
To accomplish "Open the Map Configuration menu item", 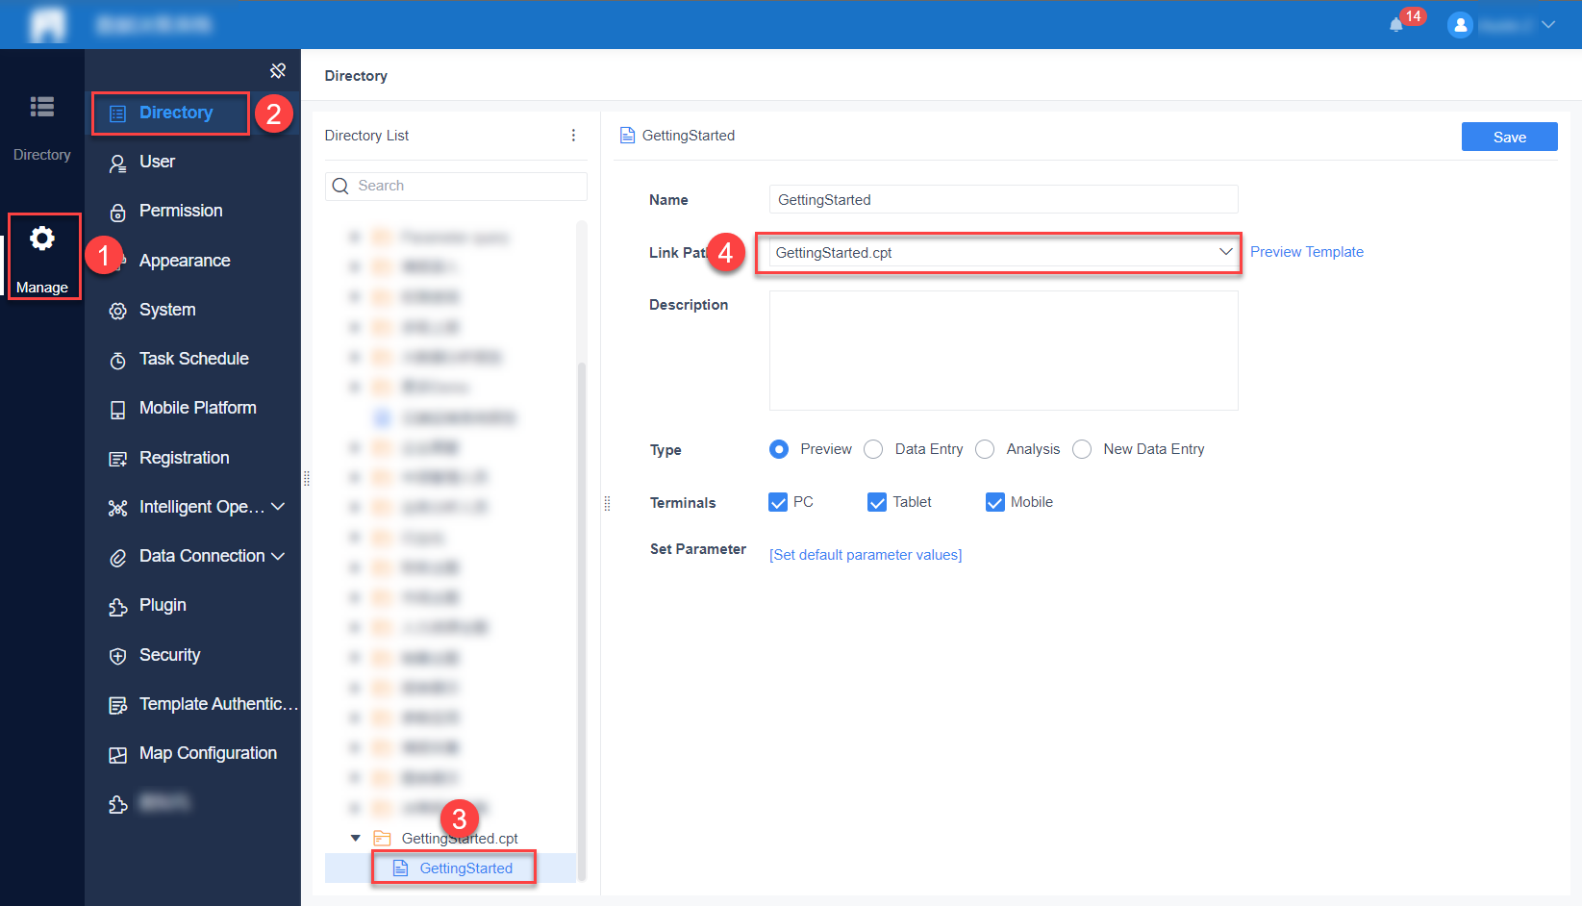I will click(x=208, y=752).
